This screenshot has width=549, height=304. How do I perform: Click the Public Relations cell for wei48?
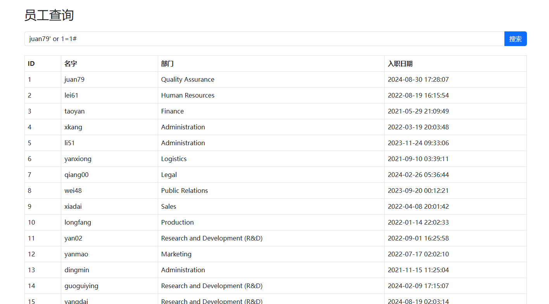coord(185,191)
